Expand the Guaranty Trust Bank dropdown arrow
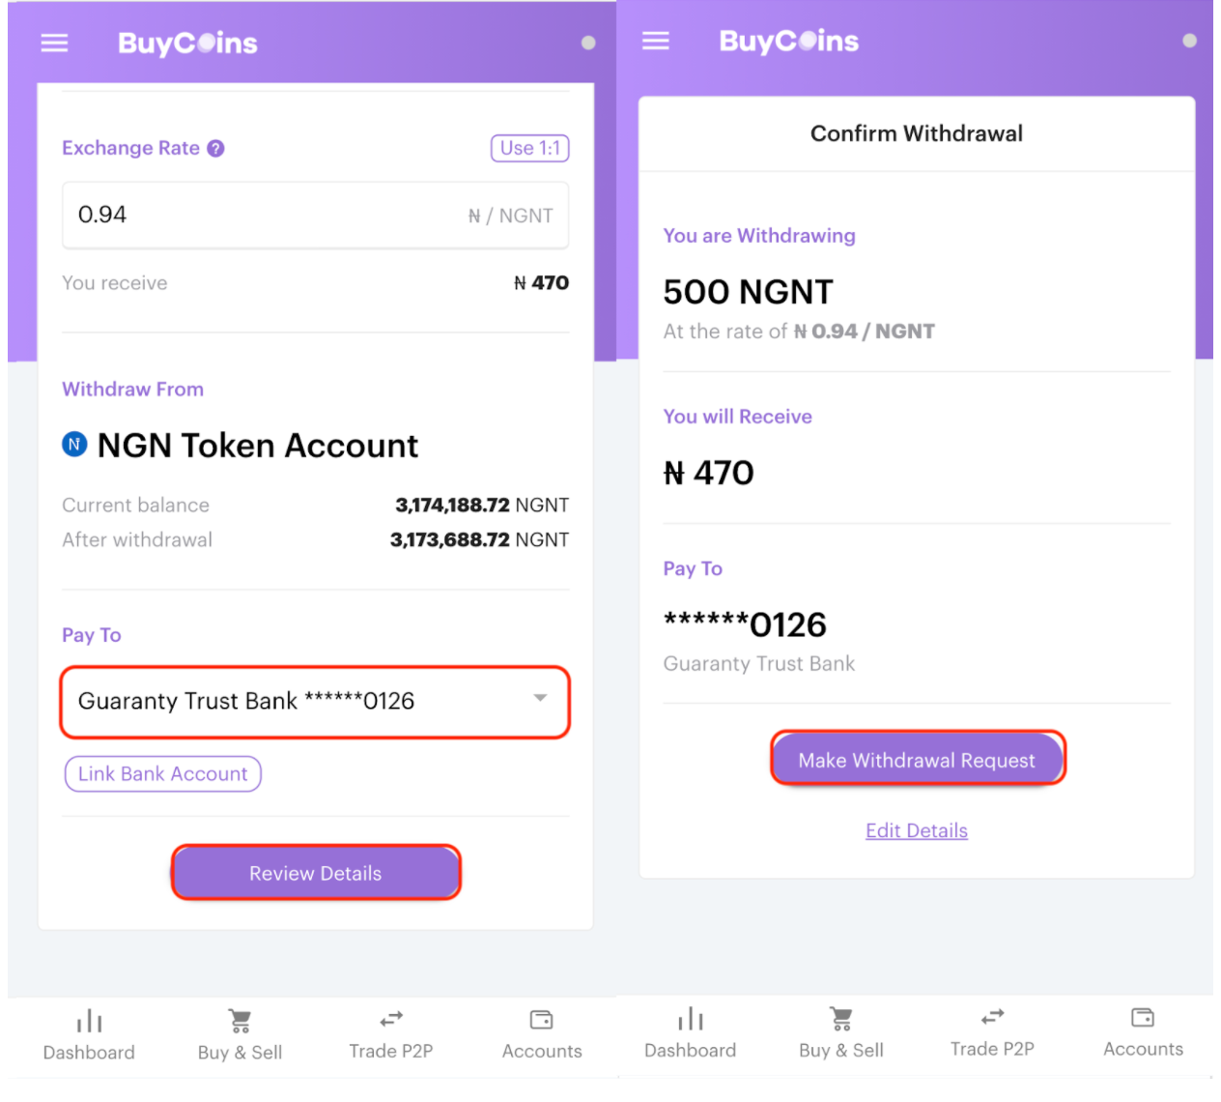 (541, 698)
